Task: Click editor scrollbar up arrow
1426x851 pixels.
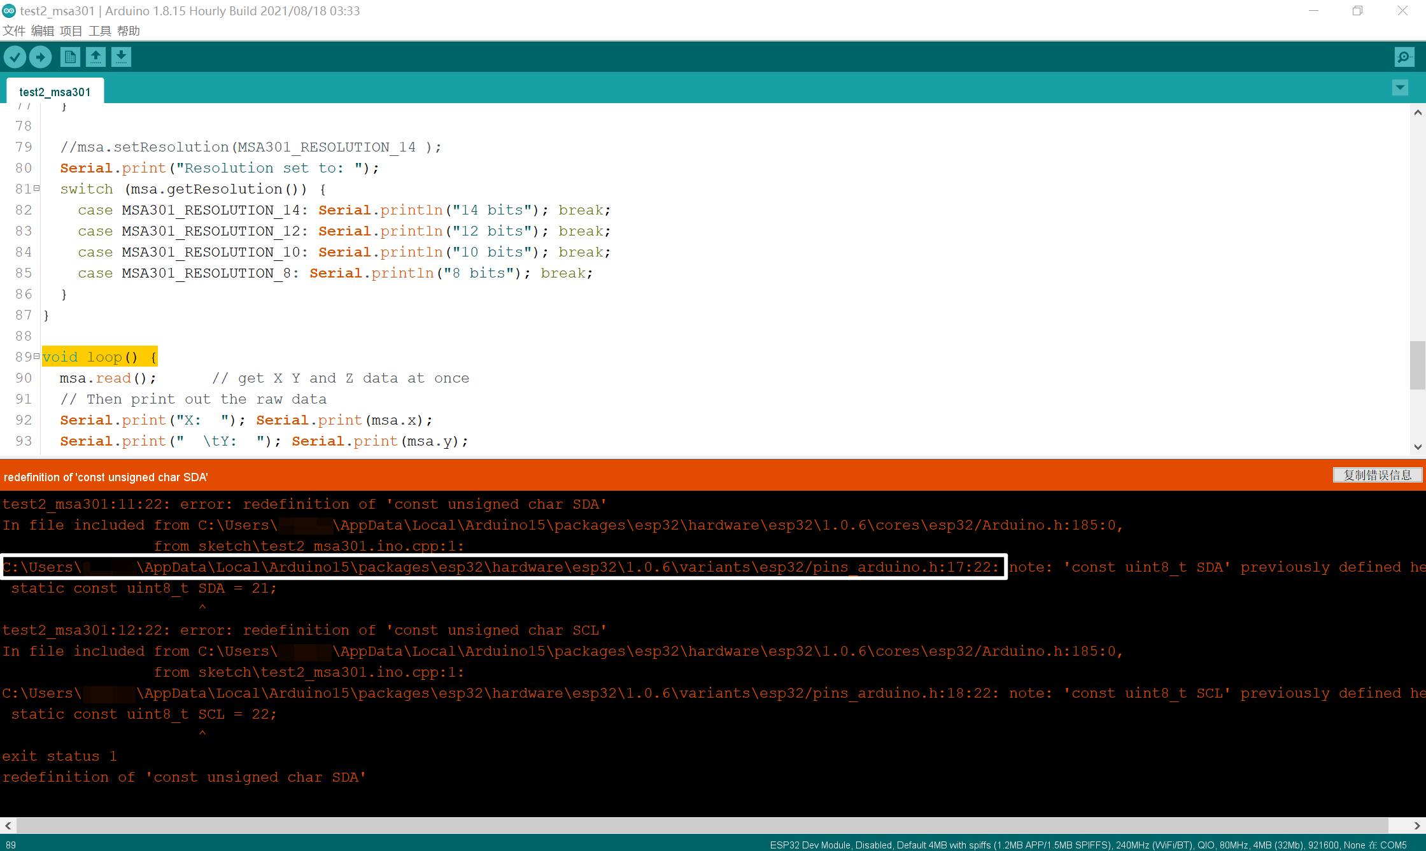Action: (x=1418, y=113)
